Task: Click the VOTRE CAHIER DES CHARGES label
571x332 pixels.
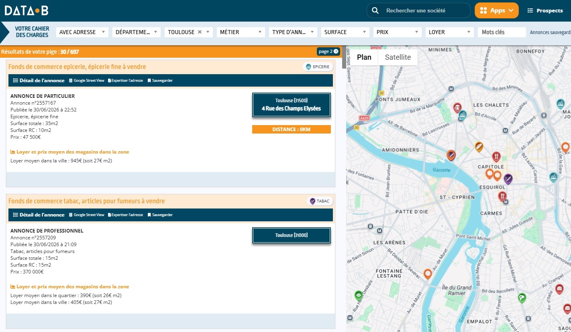Action: click(x=32, y=32)
